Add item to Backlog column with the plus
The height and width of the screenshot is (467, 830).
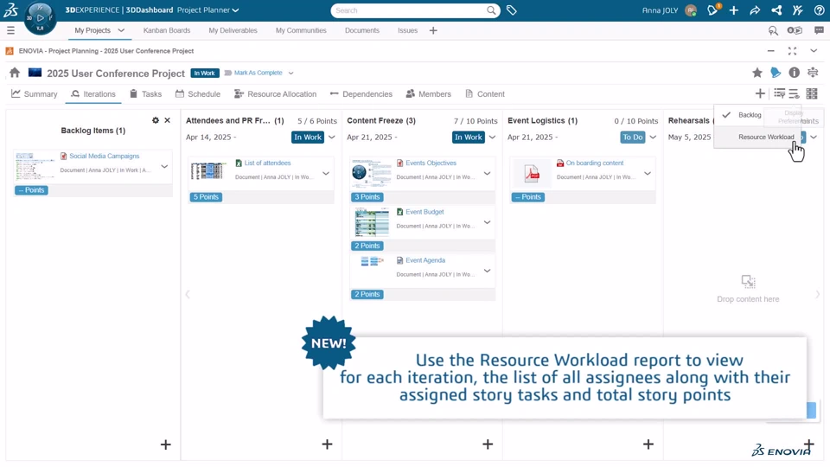(x=166, y=445)
